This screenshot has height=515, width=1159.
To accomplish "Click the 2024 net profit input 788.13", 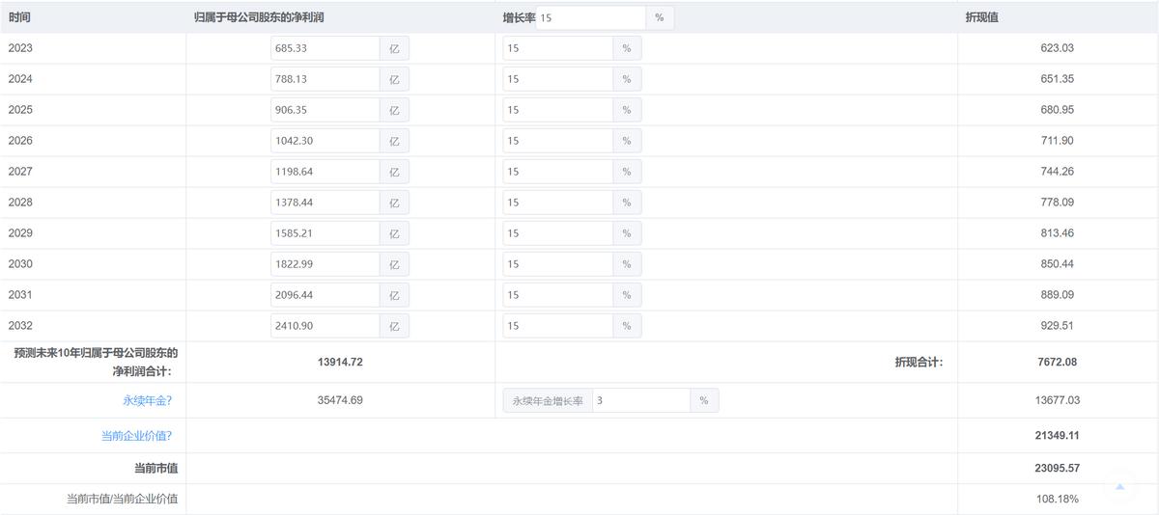I will tap(325, 79).
